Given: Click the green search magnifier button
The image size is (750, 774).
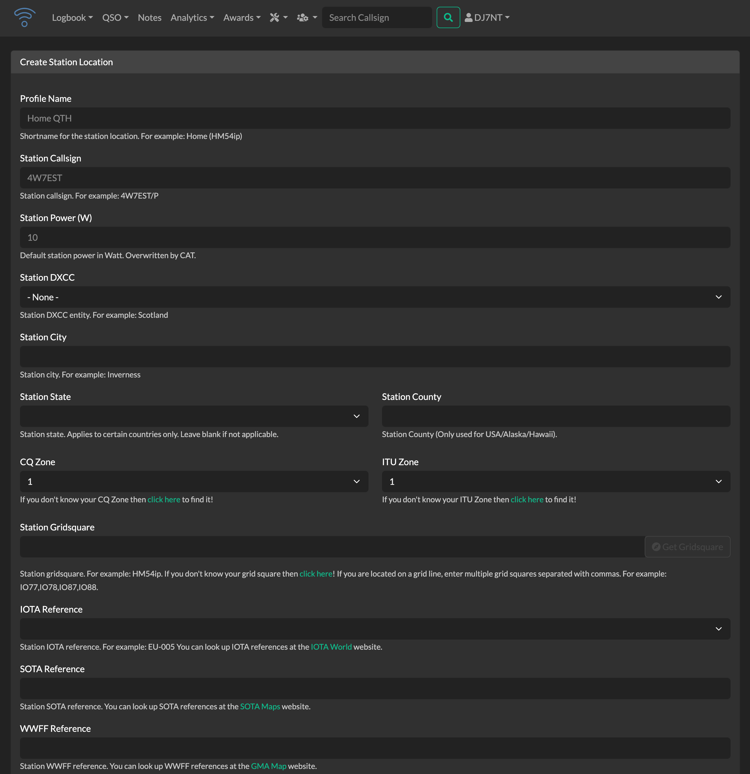Looking at the screenshot, I should [x=448, y=17].
